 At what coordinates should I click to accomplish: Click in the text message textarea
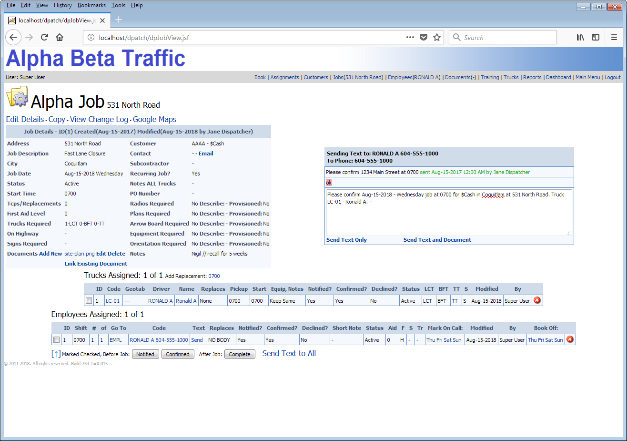point(448,212)
